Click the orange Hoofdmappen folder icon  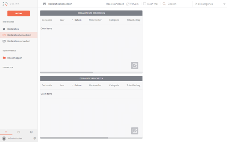4,58
